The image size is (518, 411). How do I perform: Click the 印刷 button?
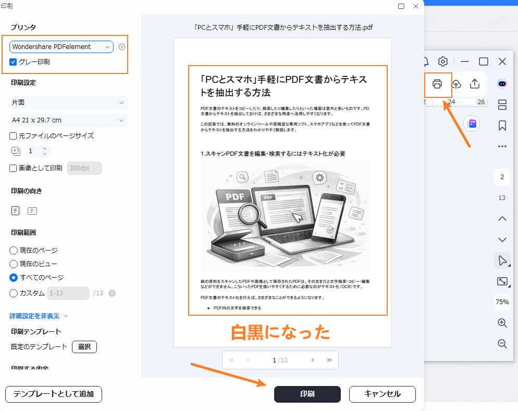[307, 394]
